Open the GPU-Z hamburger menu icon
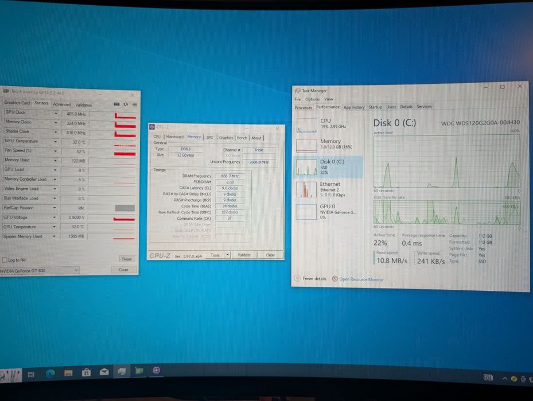 (x=135, y=104)
